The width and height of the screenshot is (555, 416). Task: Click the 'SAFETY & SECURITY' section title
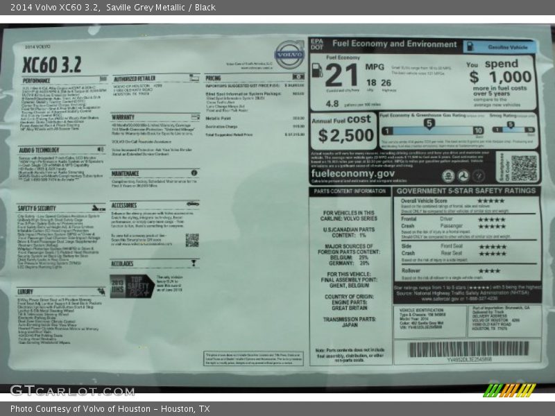click(37, 209)
